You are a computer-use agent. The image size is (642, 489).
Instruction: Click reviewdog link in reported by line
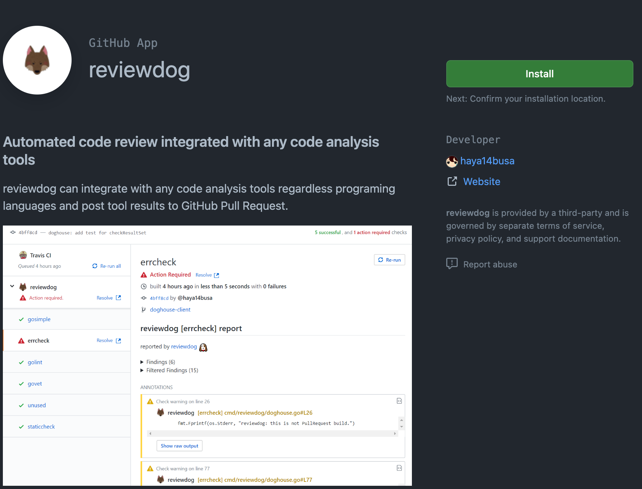[x=184, y=347]
